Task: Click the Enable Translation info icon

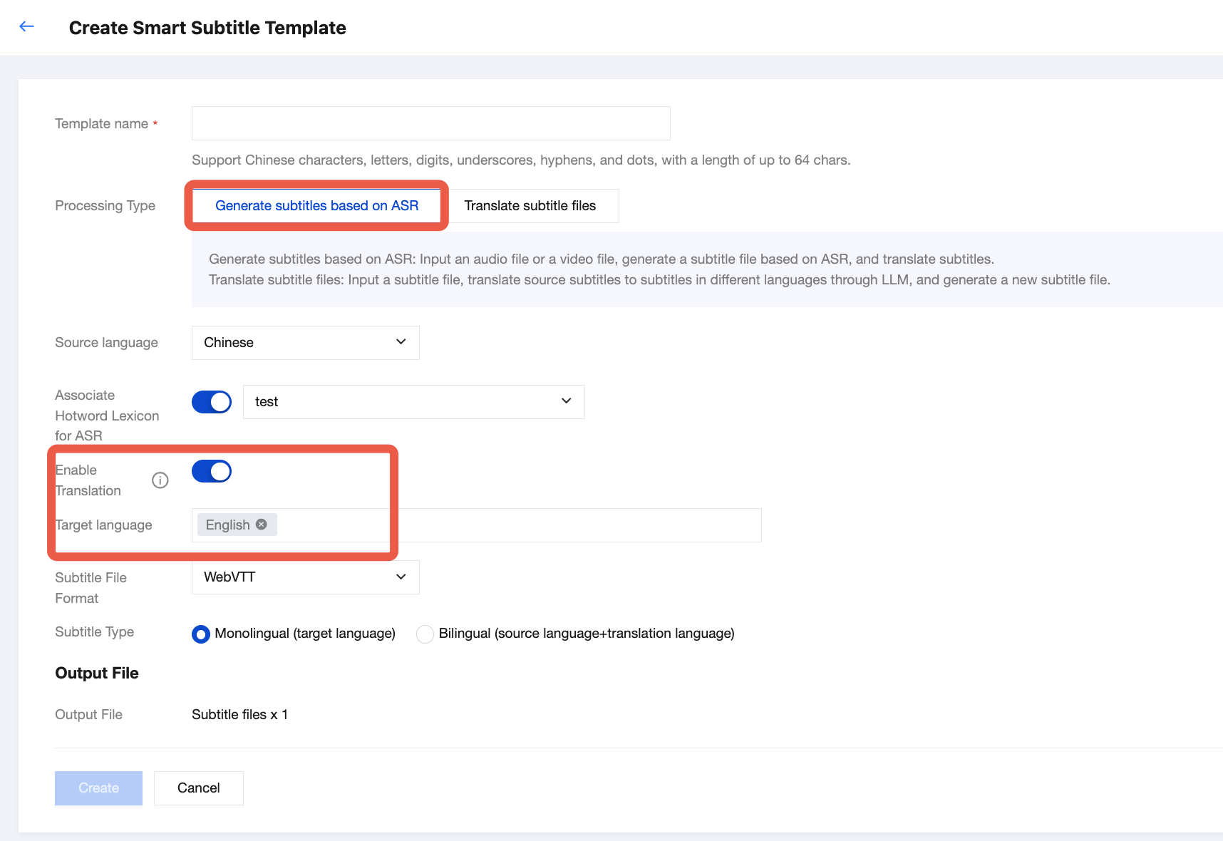Action: point(160,480)
